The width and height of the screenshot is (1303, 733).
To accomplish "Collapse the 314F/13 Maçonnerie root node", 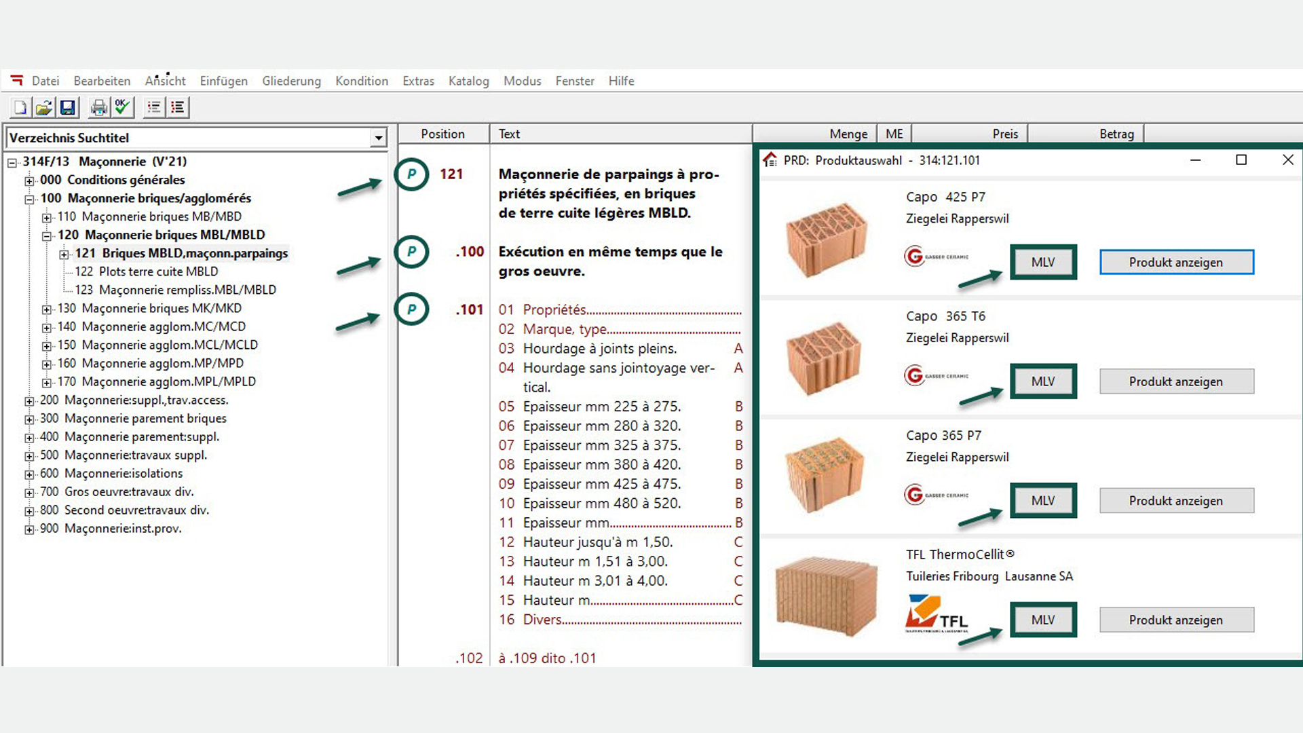I will click(x=12, y=162).
